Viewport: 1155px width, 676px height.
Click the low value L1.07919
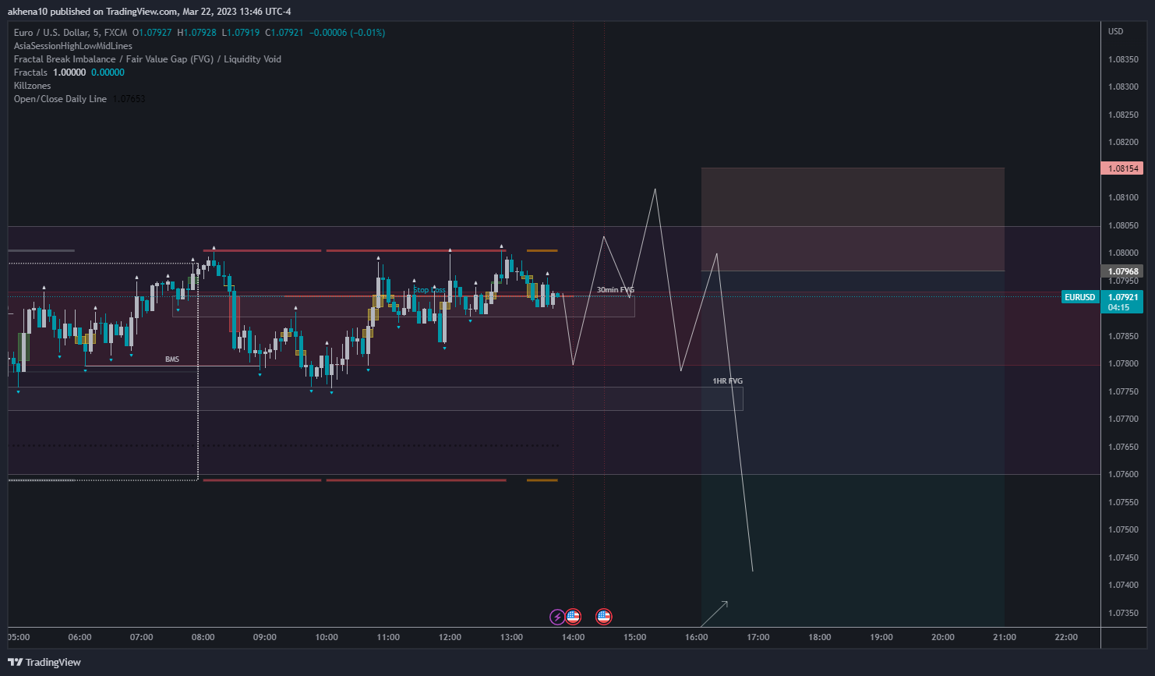241,33
